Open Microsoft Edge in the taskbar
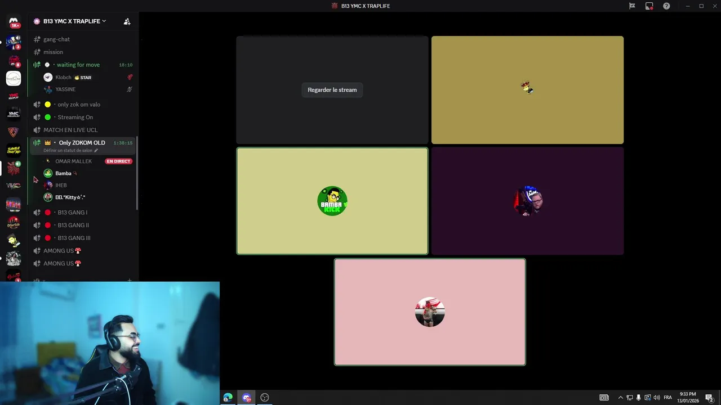721x405 pixels. click(228, 398)
